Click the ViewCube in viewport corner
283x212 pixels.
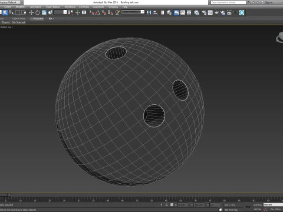[280, 37]
